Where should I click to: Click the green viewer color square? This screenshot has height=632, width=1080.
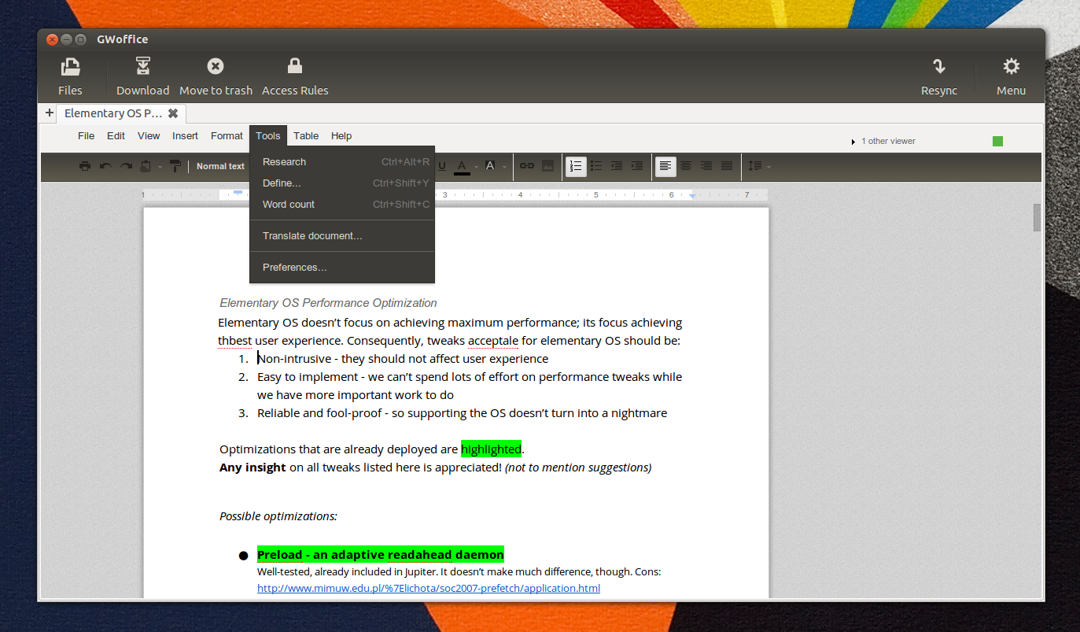(997, 142)
